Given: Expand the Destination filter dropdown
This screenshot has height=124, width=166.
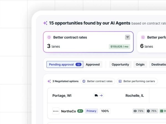Looking at the screenshot, I should tap(158, 64).
